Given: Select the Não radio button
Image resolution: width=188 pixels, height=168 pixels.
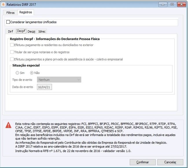Looking at the screenshot, I should tap(32, 73).
